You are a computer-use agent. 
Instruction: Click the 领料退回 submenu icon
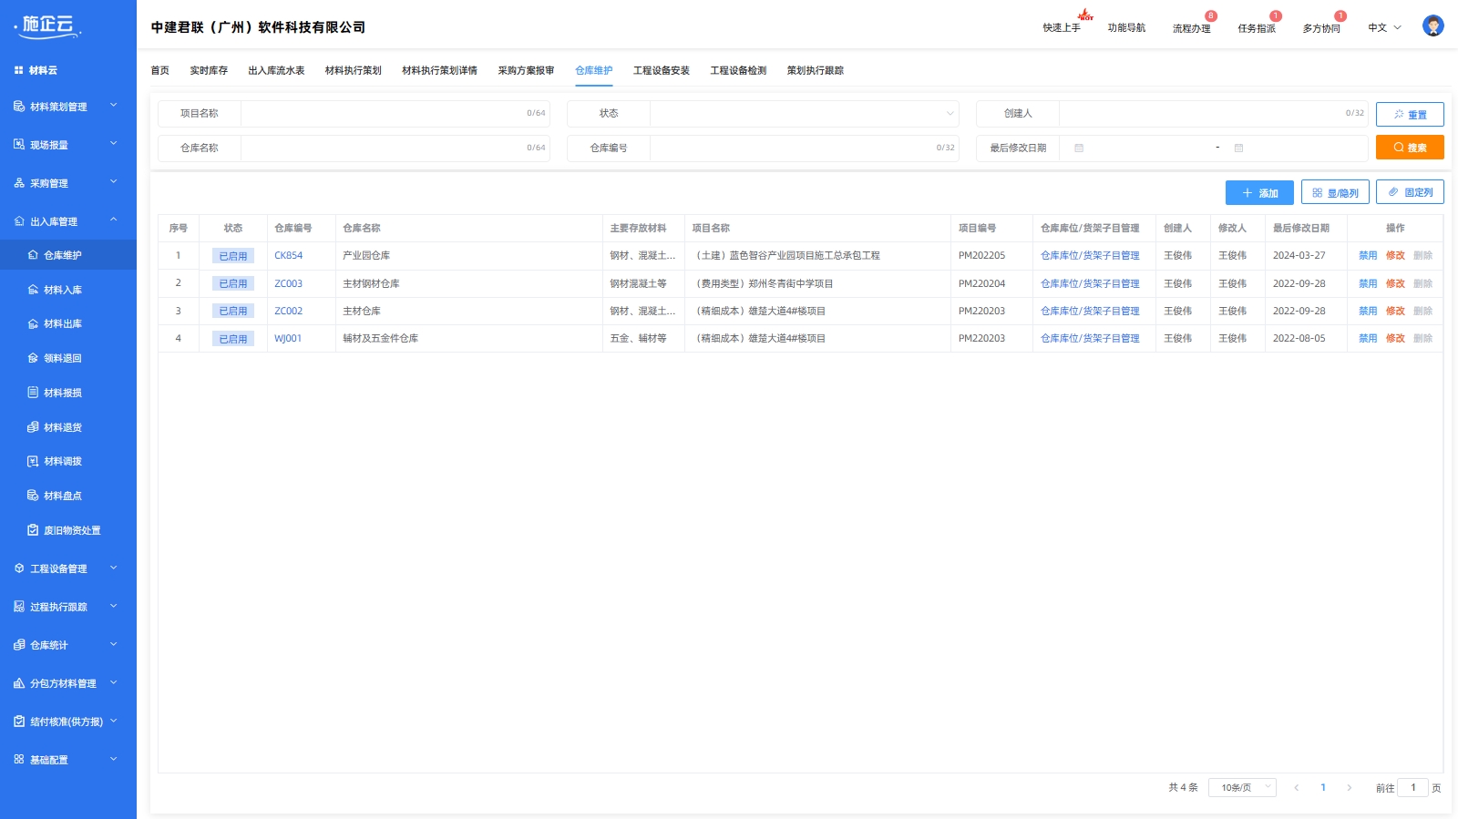click(33, 358)
